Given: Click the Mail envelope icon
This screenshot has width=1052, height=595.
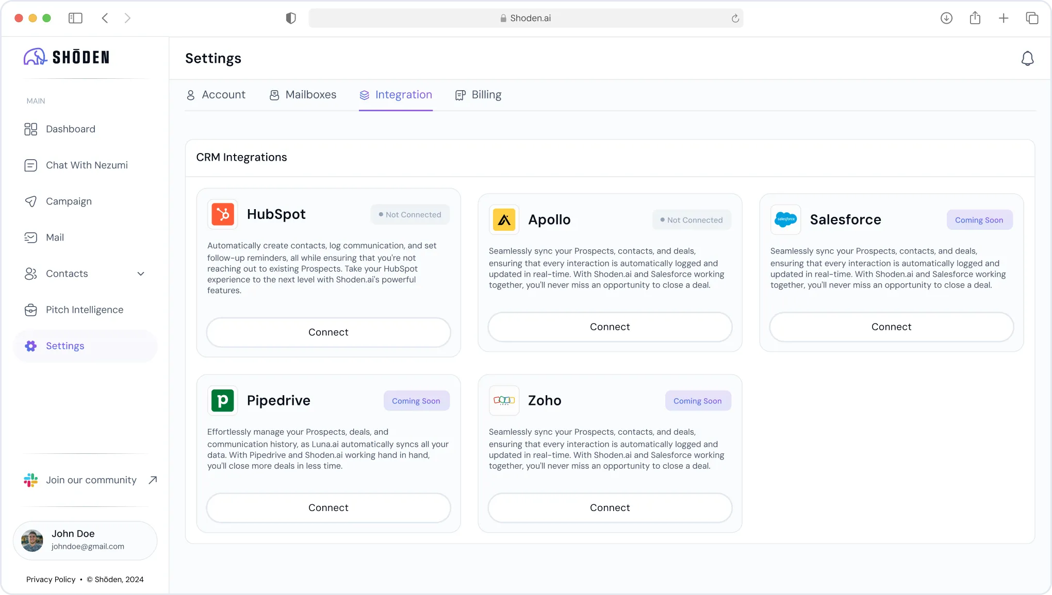Looking at the screenshot, I should pos(31,237).
